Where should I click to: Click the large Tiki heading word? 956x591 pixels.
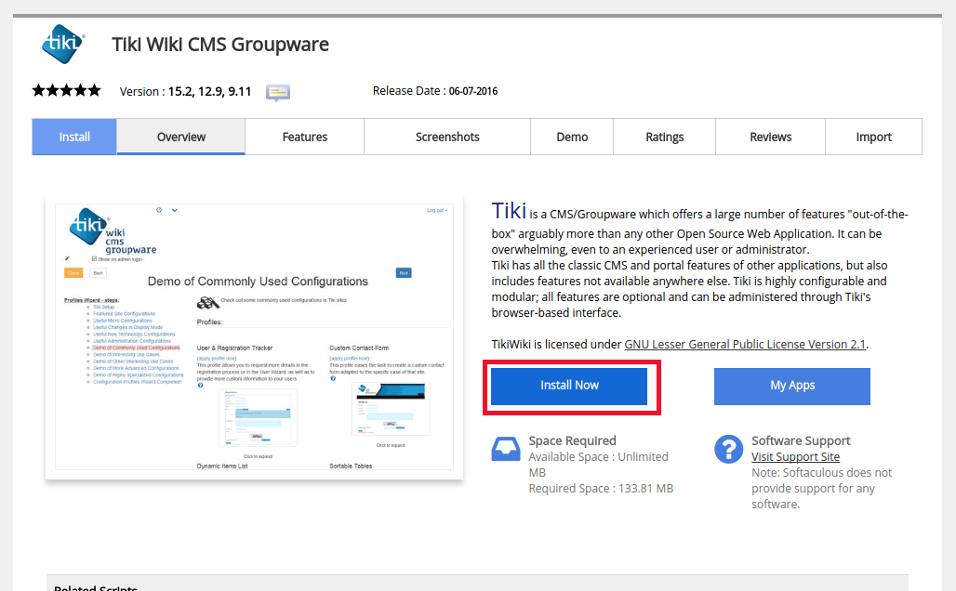point(509,211)
